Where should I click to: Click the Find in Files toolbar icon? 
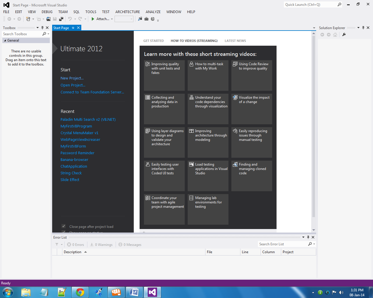click(140, 19)
